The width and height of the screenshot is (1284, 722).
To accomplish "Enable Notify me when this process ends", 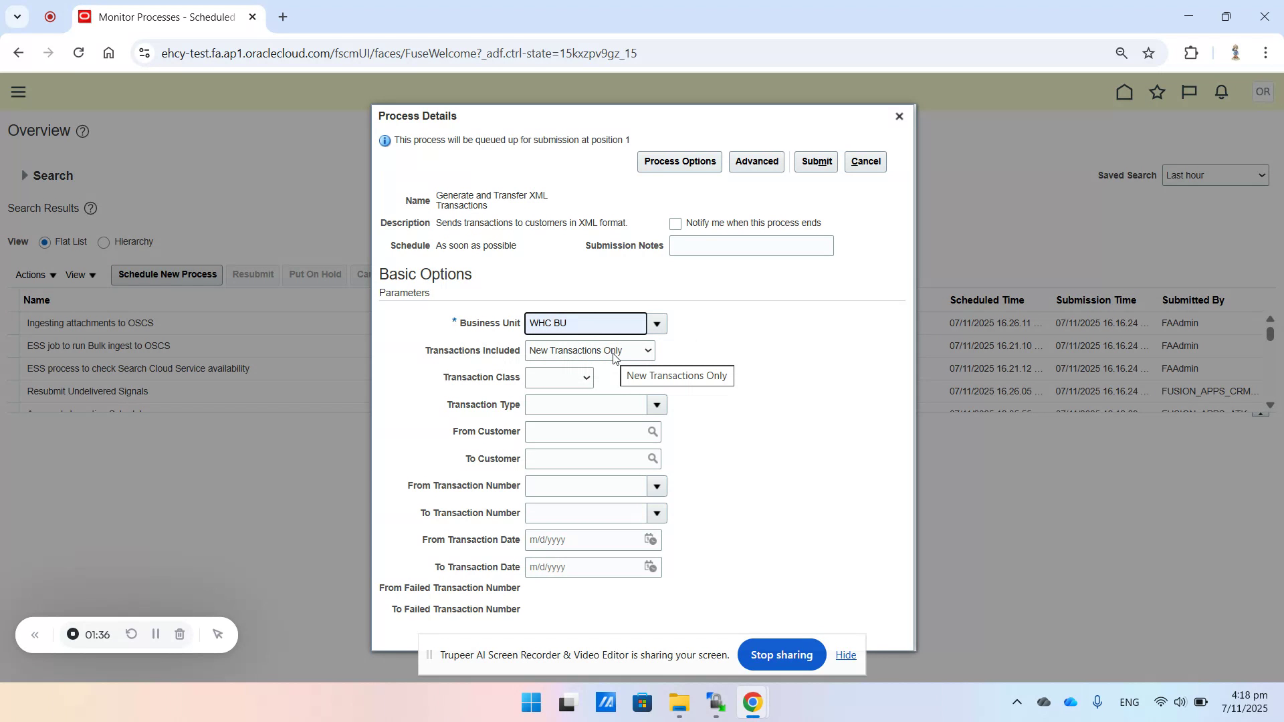I will coord(675,223).
